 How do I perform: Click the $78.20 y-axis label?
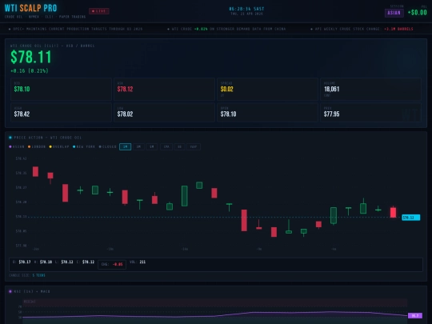(x=22, y=202)
